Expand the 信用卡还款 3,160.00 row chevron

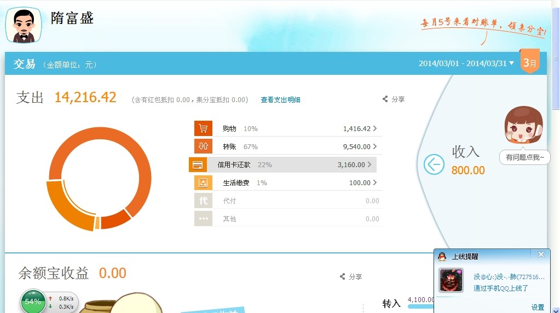pyautogui.click(x=370, y=164)
